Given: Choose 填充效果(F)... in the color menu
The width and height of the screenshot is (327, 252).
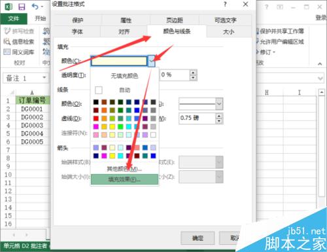Looking at the screenshot, I should (x=124, y=179).
